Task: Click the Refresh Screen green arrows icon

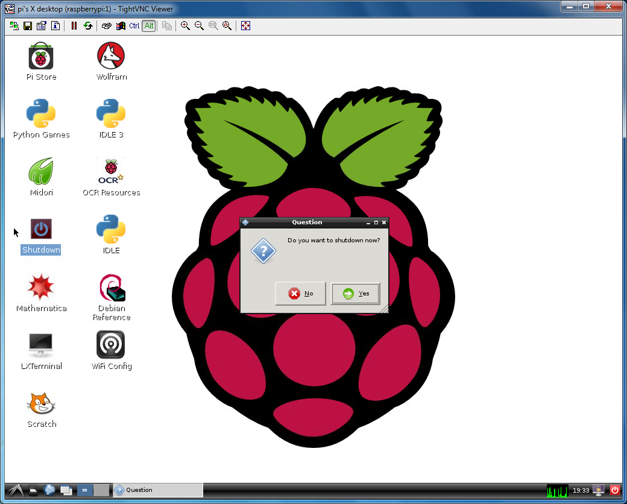Action: (x=87, y=26)
